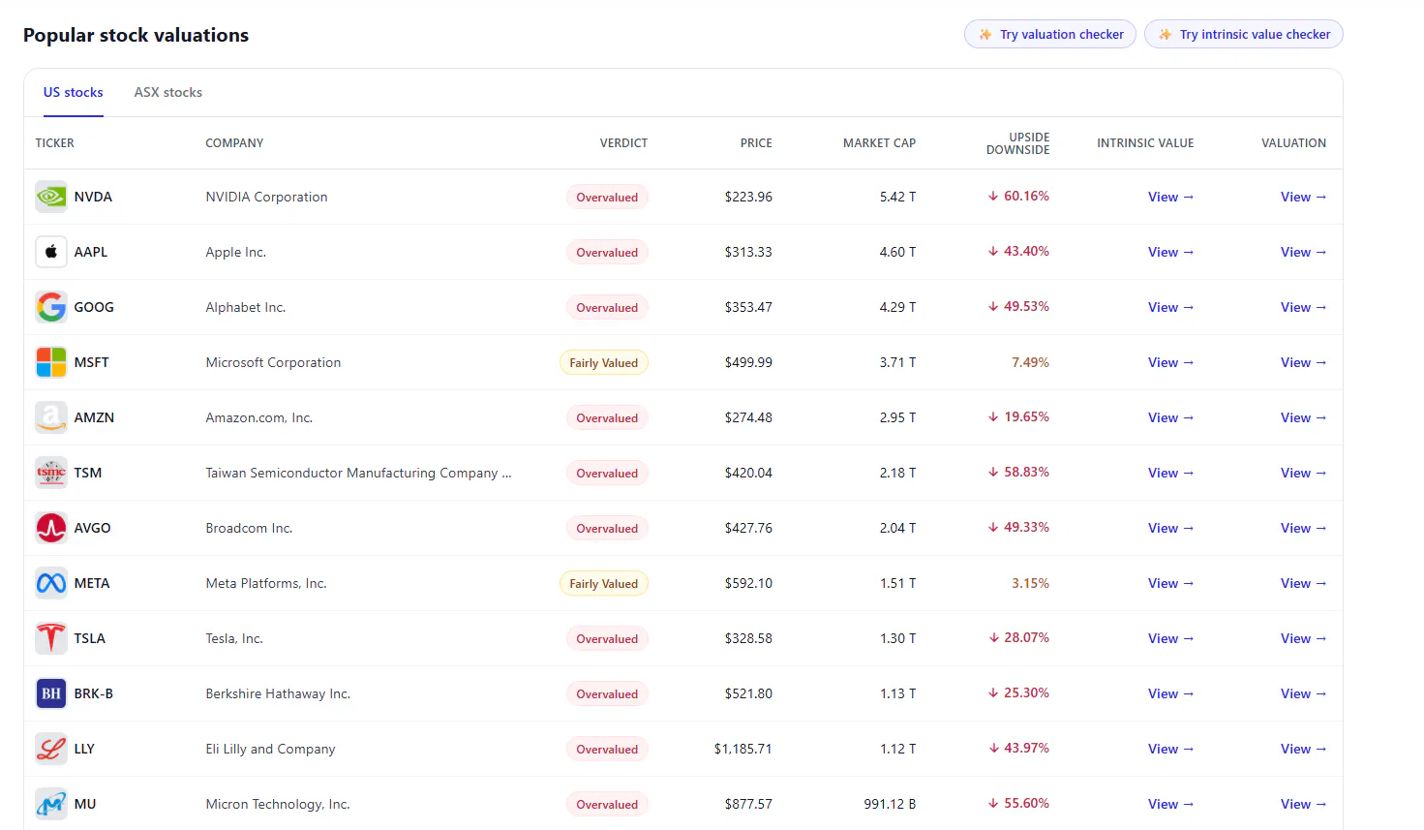Viewport: 1424px width, 830px height.
Task: View valuation for Microsoft
Action: click(x=1303, y=362)
